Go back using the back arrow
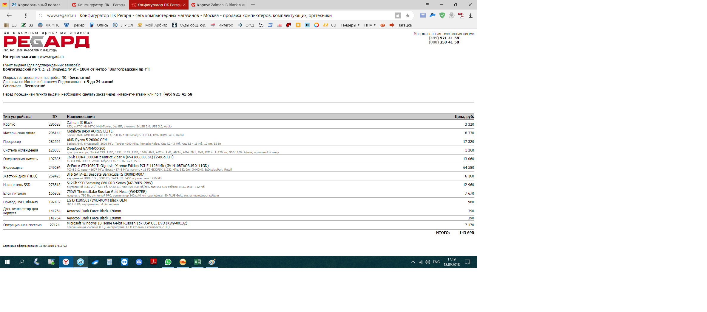This screenshot has width=707, height=312. 9,15
